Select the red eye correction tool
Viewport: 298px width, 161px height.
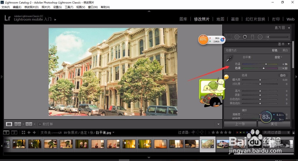[x=245, y=37]
